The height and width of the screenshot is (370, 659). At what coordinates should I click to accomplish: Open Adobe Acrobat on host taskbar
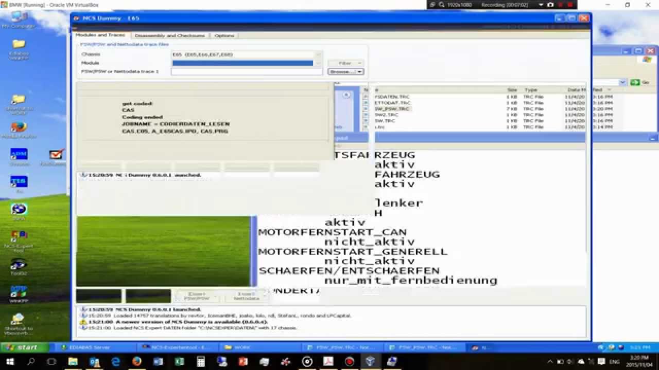pyautogui.click(x=328, y=362)
